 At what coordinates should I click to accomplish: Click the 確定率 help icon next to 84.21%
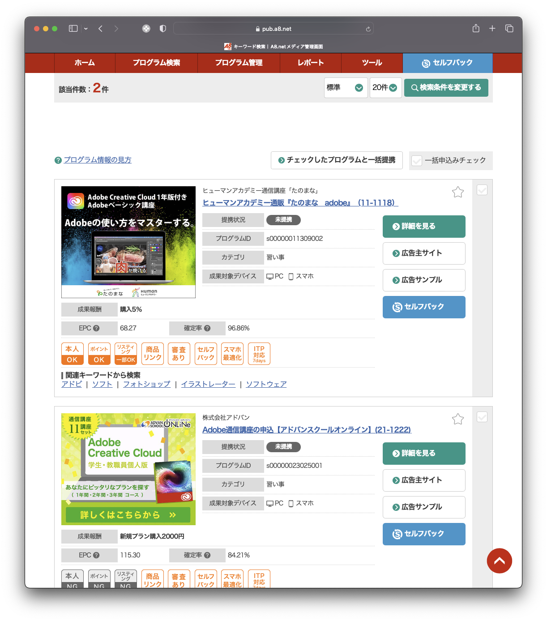pyautogui.click(x=207, y=555)
